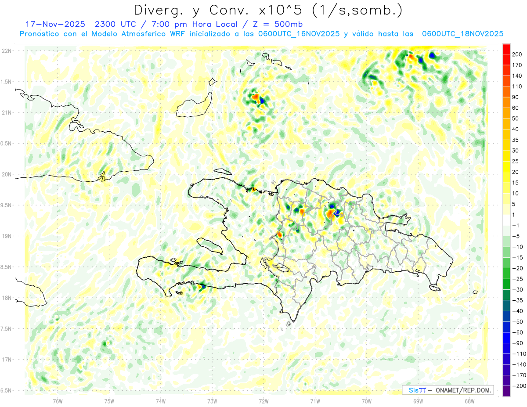527x407 pixels.
Task: Pick the dark purple colorbar segment below -200
Action: point(506,391)
